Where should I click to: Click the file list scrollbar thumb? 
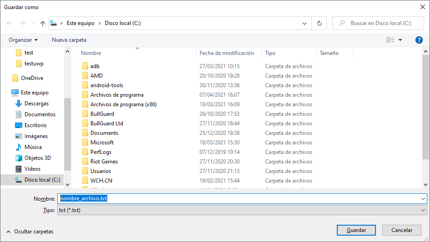[425, 107]
